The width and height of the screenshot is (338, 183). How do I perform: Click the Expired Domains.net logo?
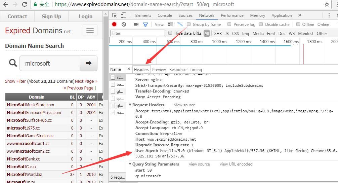coord(38,31)
